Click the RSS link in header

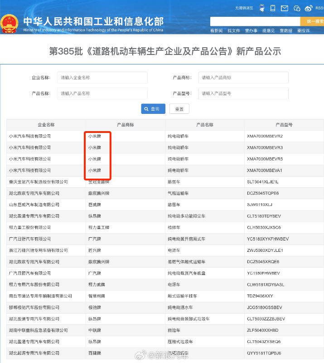(x=319, y=8)
